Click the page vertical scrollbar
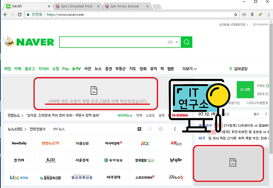The width and height of the screenshot is (273, 188). pyautogui.click(x=271, y=89)
